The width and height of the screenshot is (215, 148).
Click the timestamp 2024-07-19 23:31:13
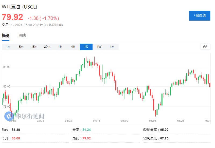(30, 25)
